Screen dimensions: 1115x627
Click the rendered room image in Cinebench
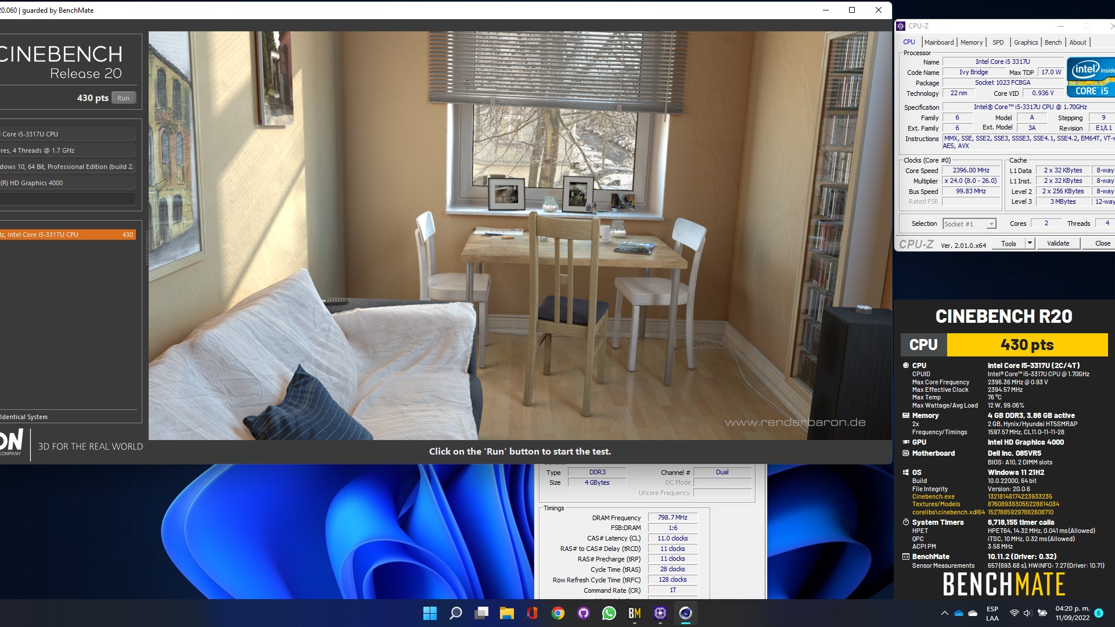pos(520,235)
